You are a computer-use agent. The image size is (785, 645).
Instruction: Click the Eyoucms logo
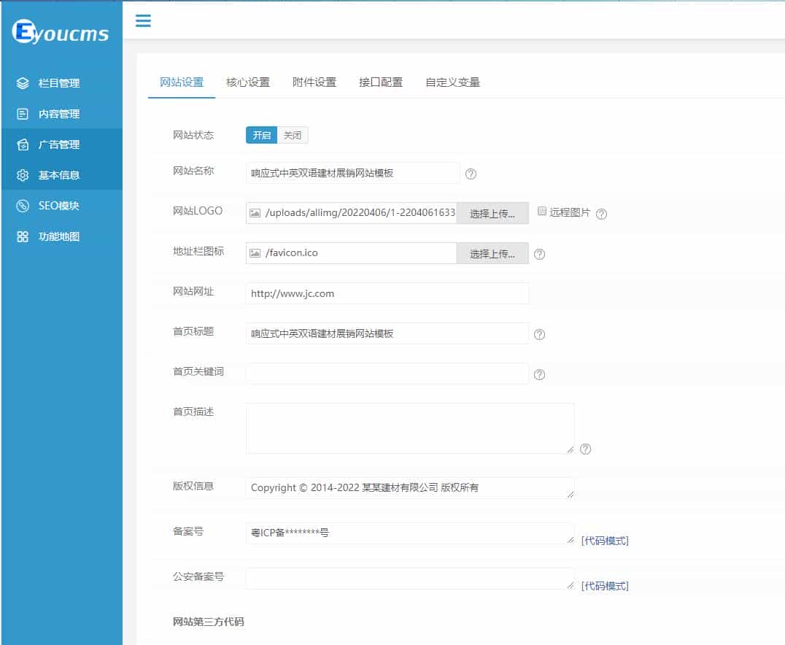[61, 31]
